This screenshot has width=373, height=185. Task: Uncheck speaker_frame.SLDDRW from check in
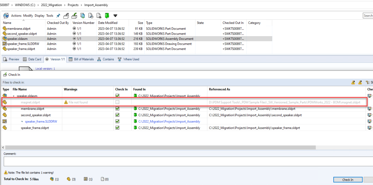pos(117,121)
